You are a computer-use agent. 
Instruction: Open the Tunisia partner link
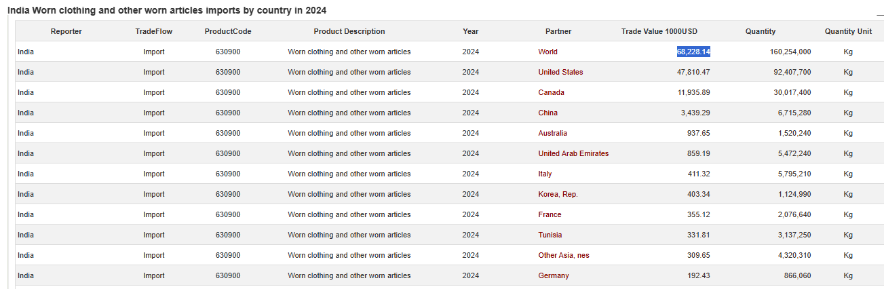tap(550, 235)
